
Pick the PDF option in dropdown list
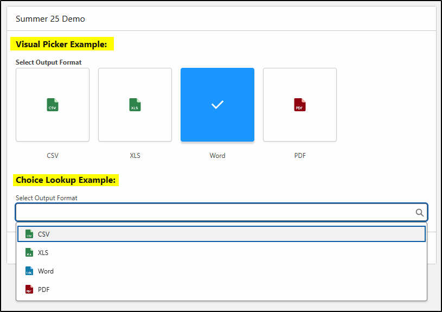222,289
